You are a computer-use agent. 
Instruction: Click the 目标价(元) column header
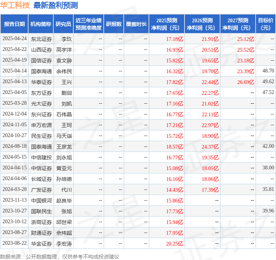(266, 24)
